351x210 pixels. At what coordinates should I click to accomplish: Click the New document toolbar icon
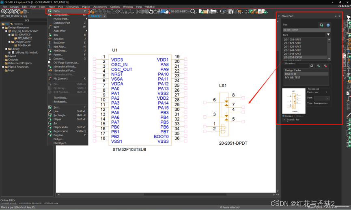coord(201,11)
